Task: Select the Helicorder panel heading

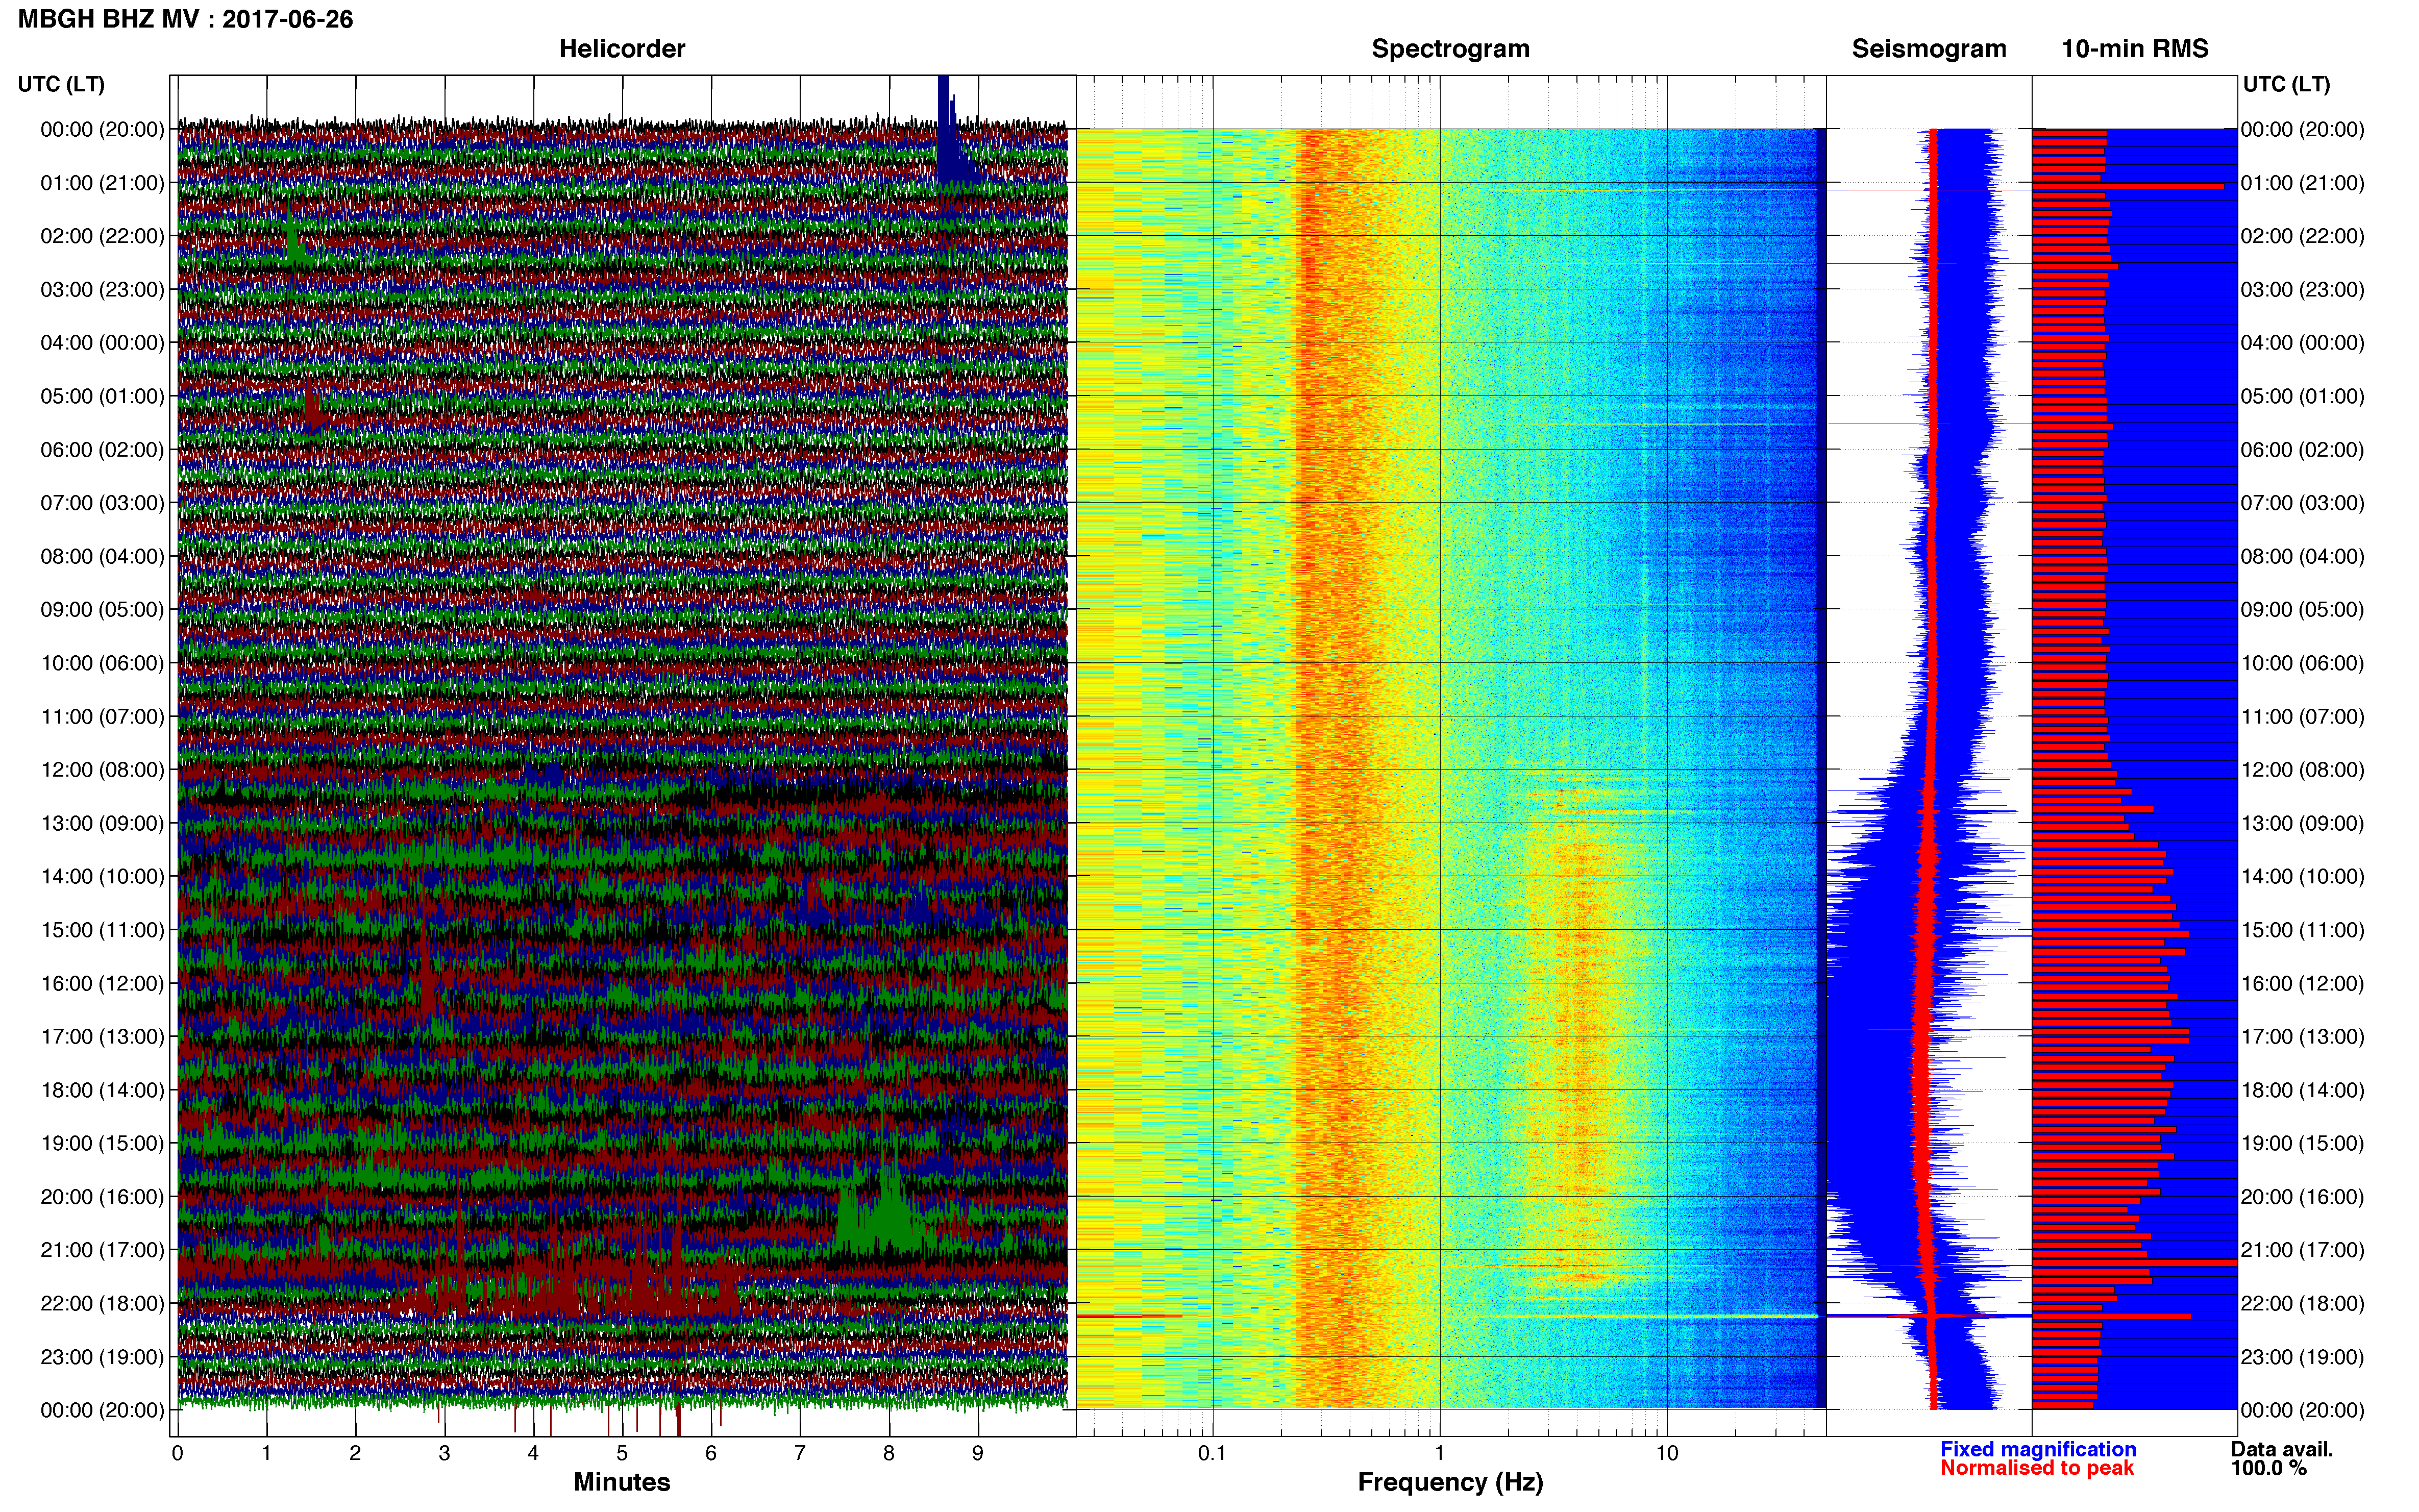Action: (x=622, y=49)
